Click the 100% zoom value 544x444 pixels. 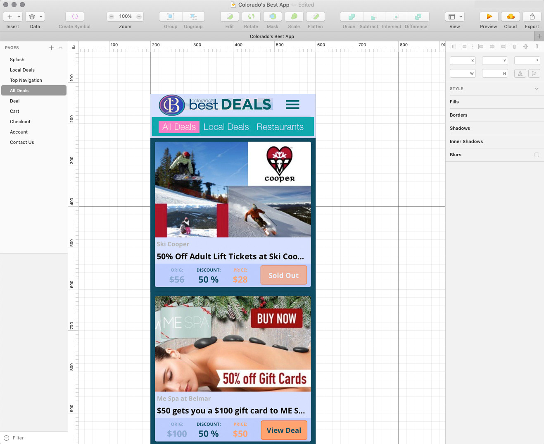point(126,17)
